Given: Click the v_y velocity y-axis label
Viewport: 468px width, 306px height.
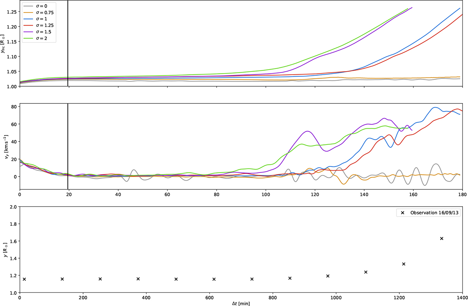Looking at the screenshot, I should (5, 147).
